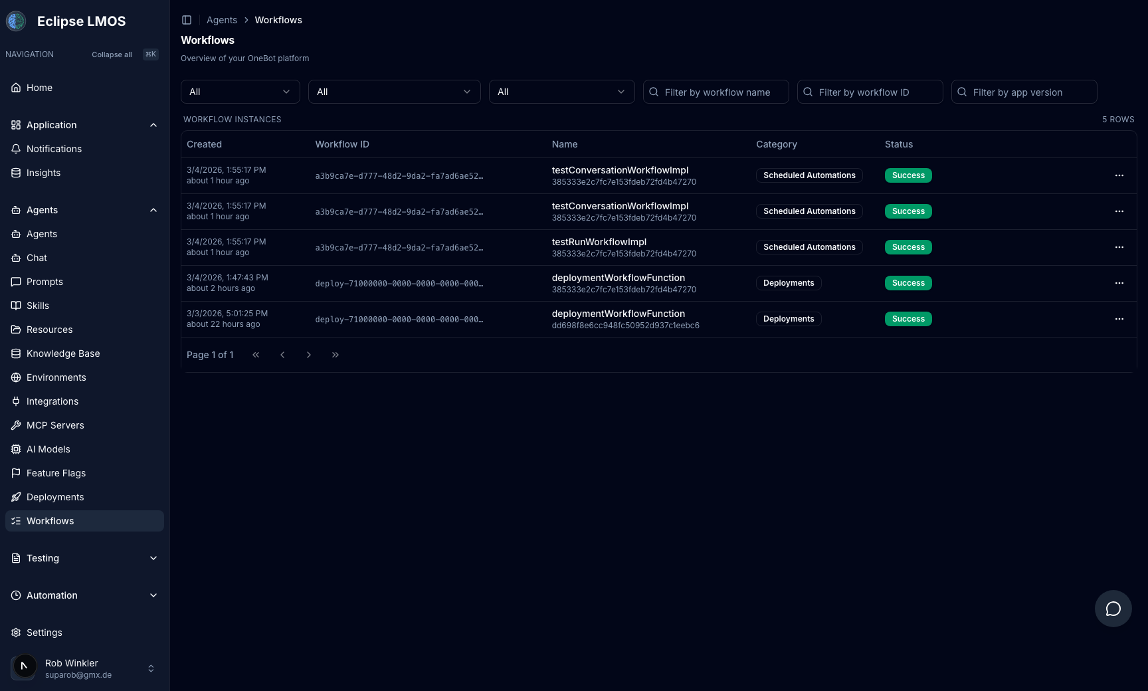Click the Resources folder icon

click(x=16, y=330)
